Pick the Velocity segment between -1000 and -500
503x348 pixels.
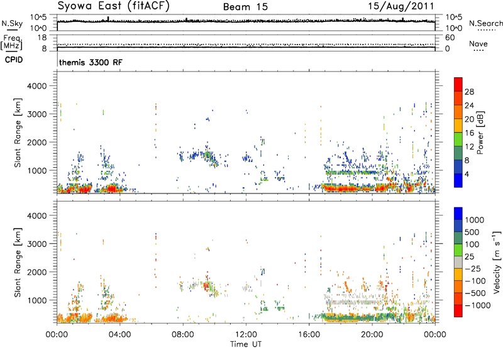(458, 298)
